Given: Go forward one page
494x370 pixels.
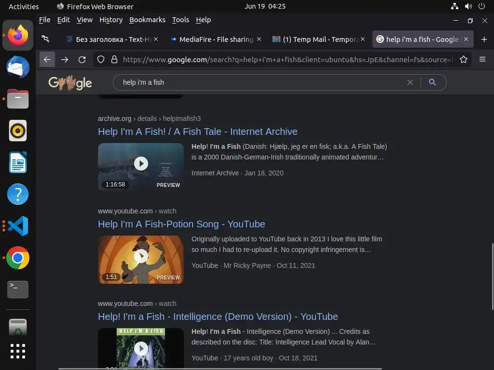Looking at the screenshot, I should point(65,59).
